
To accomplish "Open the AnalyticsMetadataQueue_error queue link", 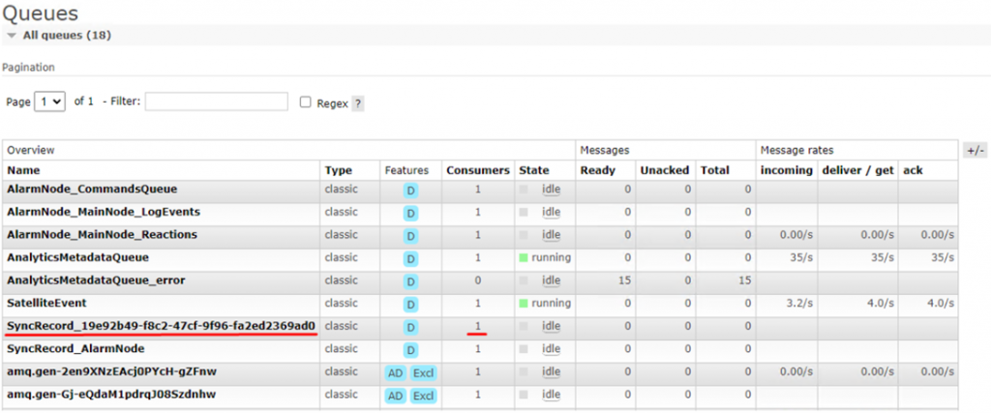I will [95, 280].
